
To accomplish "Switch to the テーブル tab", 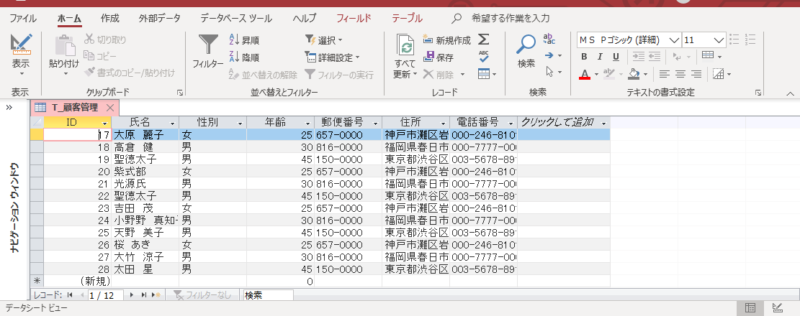I will [x=407, y=19].
